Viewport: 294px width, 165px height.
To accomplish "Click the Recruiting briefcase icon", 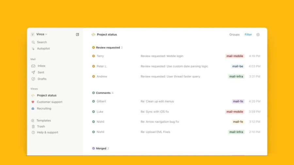I will click(33, 109).
